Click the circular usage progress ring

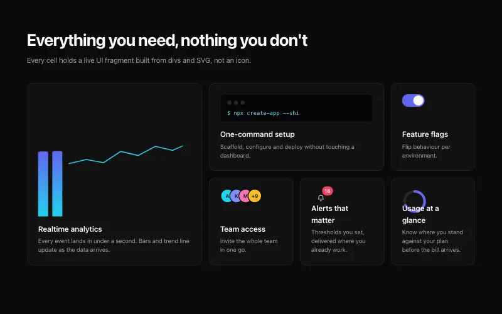414,202
